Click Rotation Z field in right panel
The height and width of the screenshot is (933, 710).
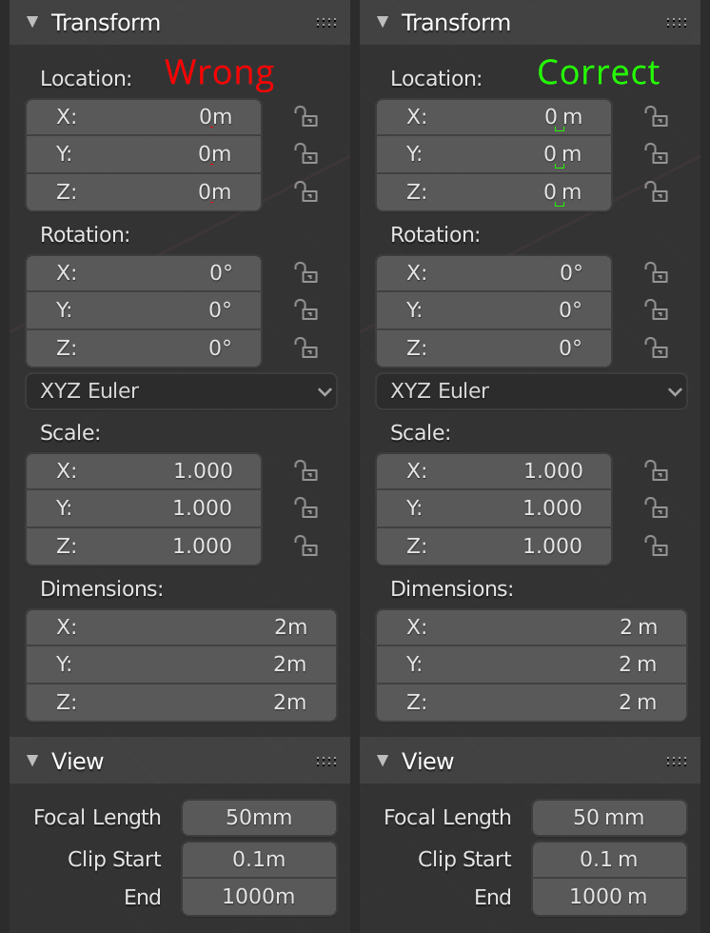(494, 348)
